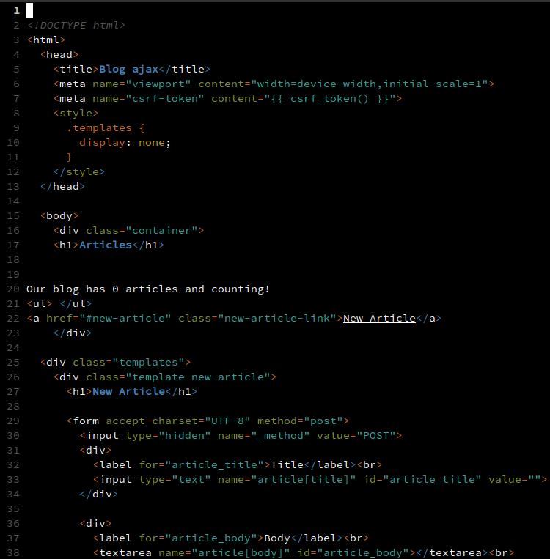This screenshot has height=559, width=550.
Task: Click the underlined 'New Article' link text
Action: coord(379,318)
